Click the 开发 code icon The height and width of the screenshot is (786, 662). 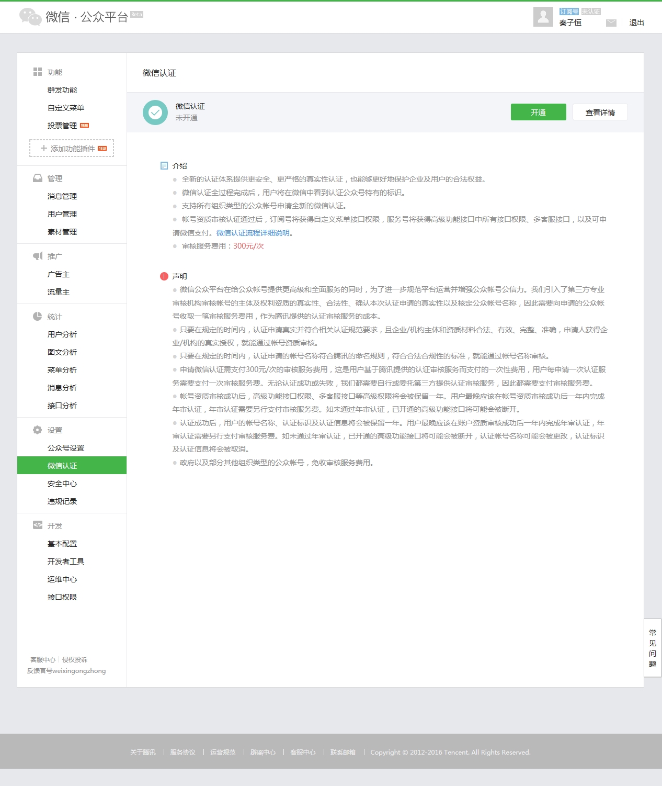(x=38, y=525)
